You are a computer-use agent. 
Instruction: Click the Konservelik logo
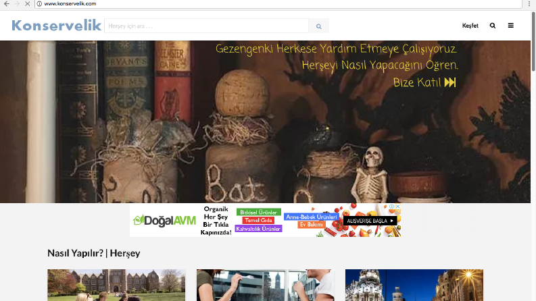point(56,26)
